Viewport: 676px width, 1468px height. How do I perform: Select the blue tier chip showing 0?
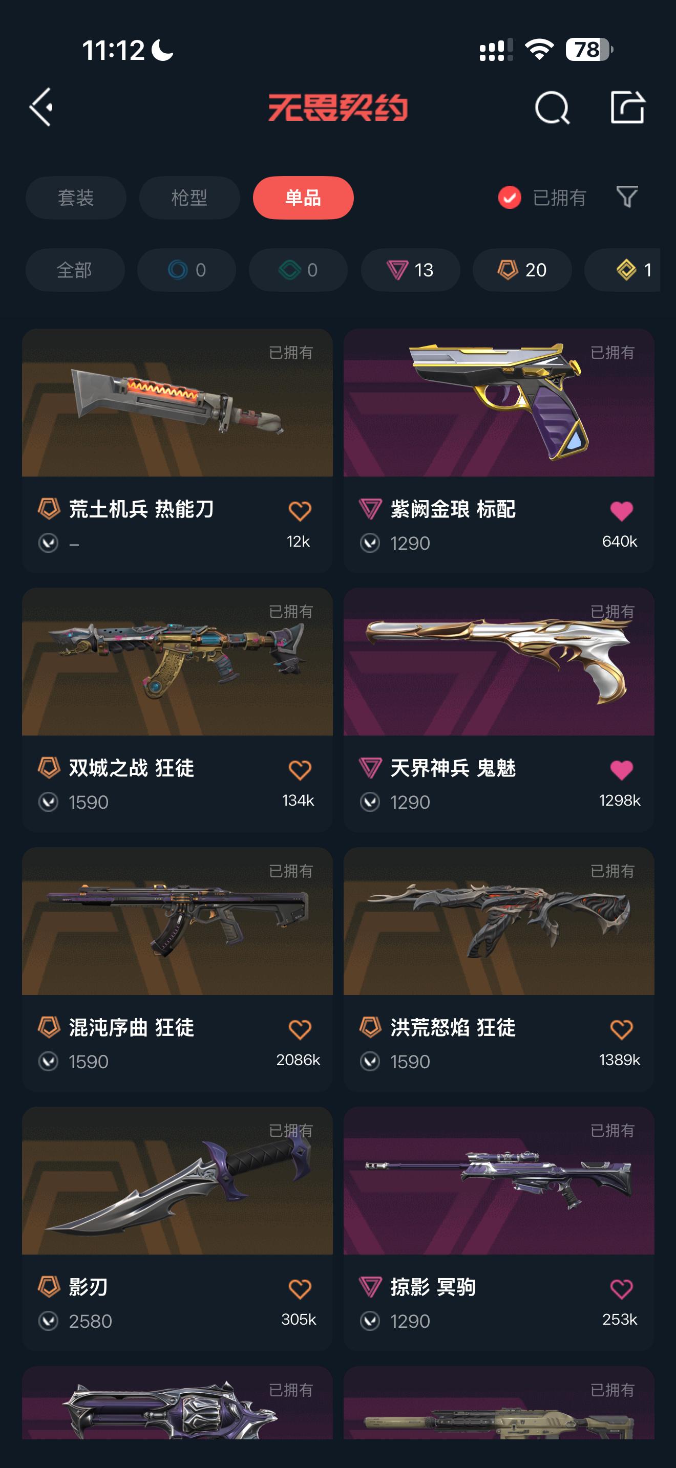point(186,270)
